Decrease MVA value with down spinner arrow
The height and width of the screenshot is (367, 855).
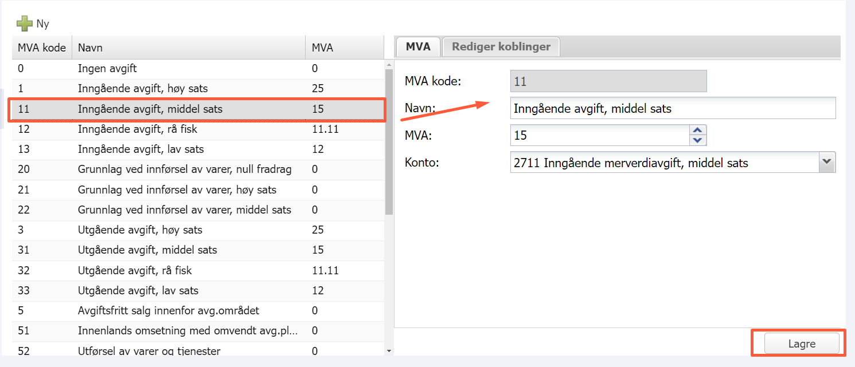click(698, 140)
